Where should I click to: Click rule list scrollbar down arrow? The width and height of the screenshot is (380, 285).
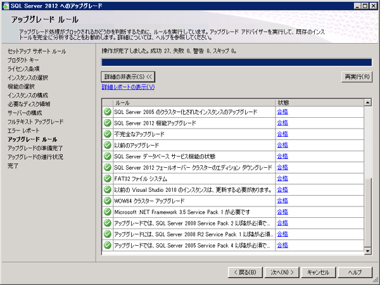click(x=367, y=251)
